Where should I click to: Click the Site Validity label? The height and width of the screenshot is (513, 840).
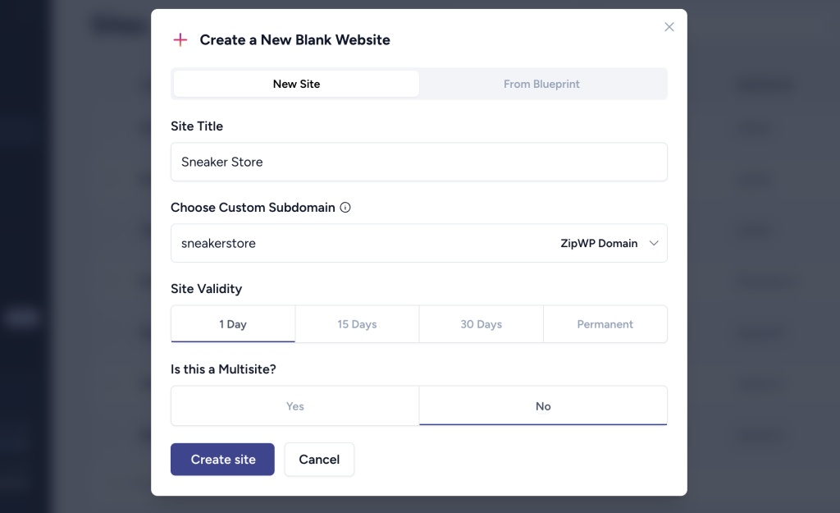206,289
